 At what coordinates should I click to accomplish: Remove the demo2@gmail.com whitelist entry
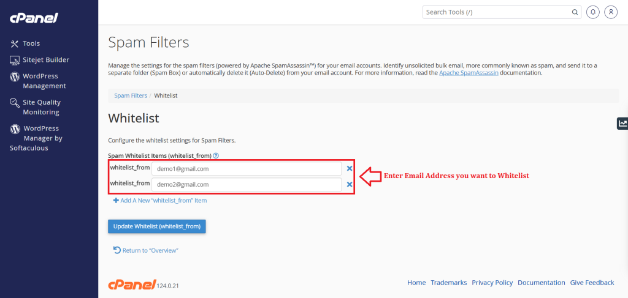pyautogui.click(x=349, y=185)
